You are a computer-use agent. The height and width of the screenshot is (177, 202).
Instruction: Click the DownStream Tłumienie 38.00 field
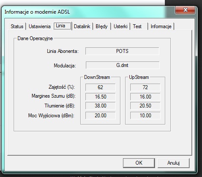(x=100, y=106)
